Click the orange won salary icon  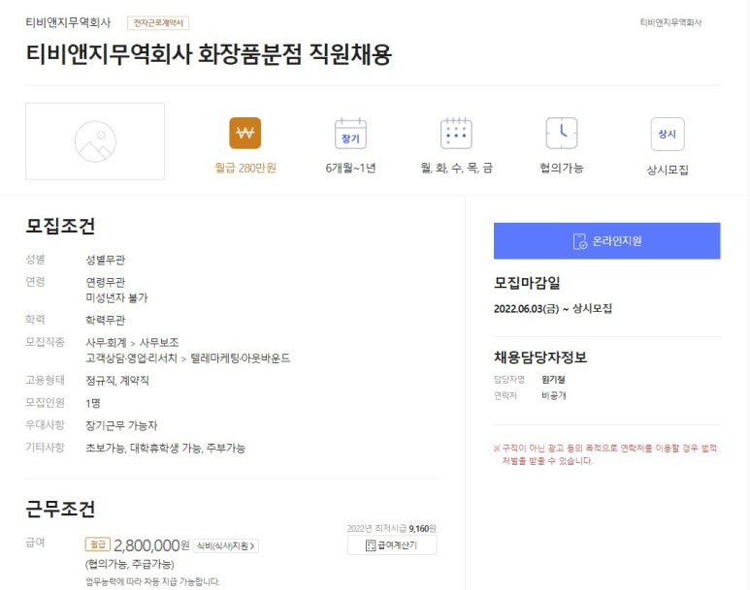click(245, 133)
